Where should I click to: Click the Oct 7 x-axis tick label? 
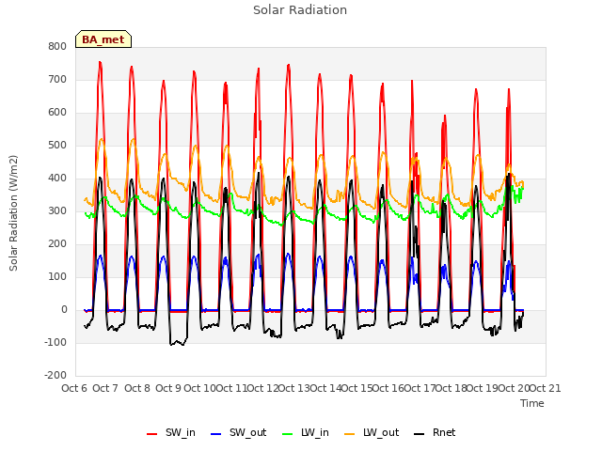click(x=105, y=388)
